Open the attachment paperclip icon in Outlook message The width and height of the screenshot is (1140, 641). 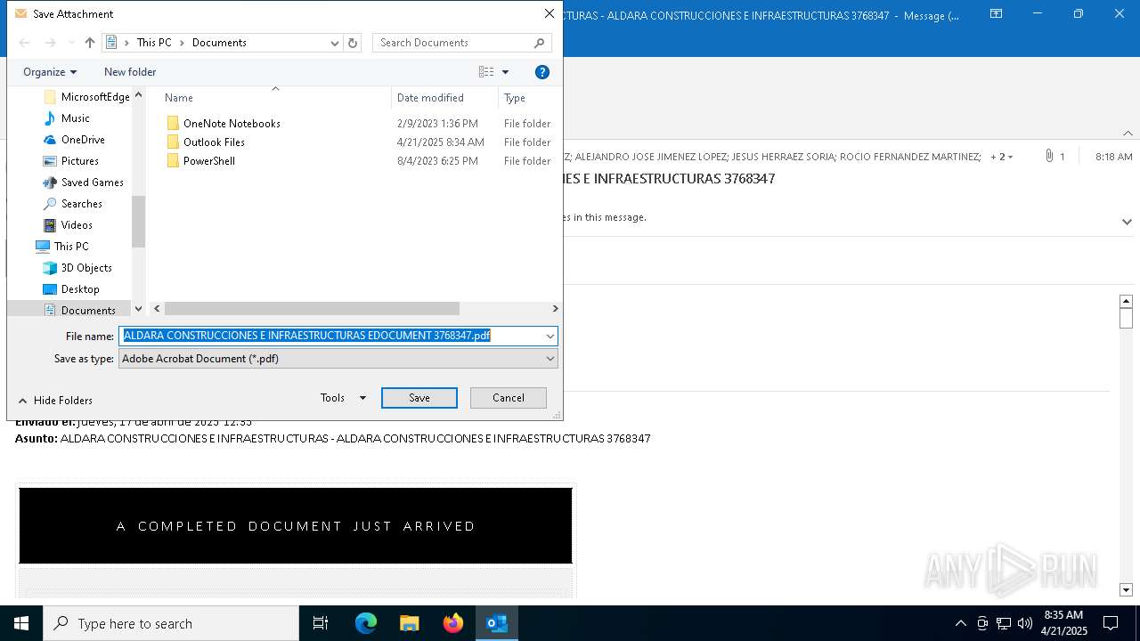[x=1049, y=157]
